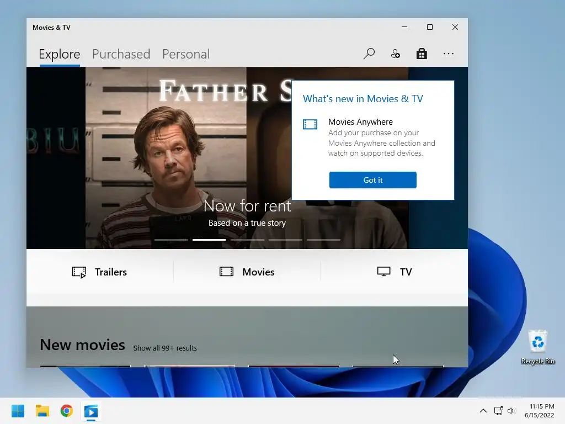This screenshot has height=424, width=565.
Task: Close the Movies & TV window
Action: 455,27
